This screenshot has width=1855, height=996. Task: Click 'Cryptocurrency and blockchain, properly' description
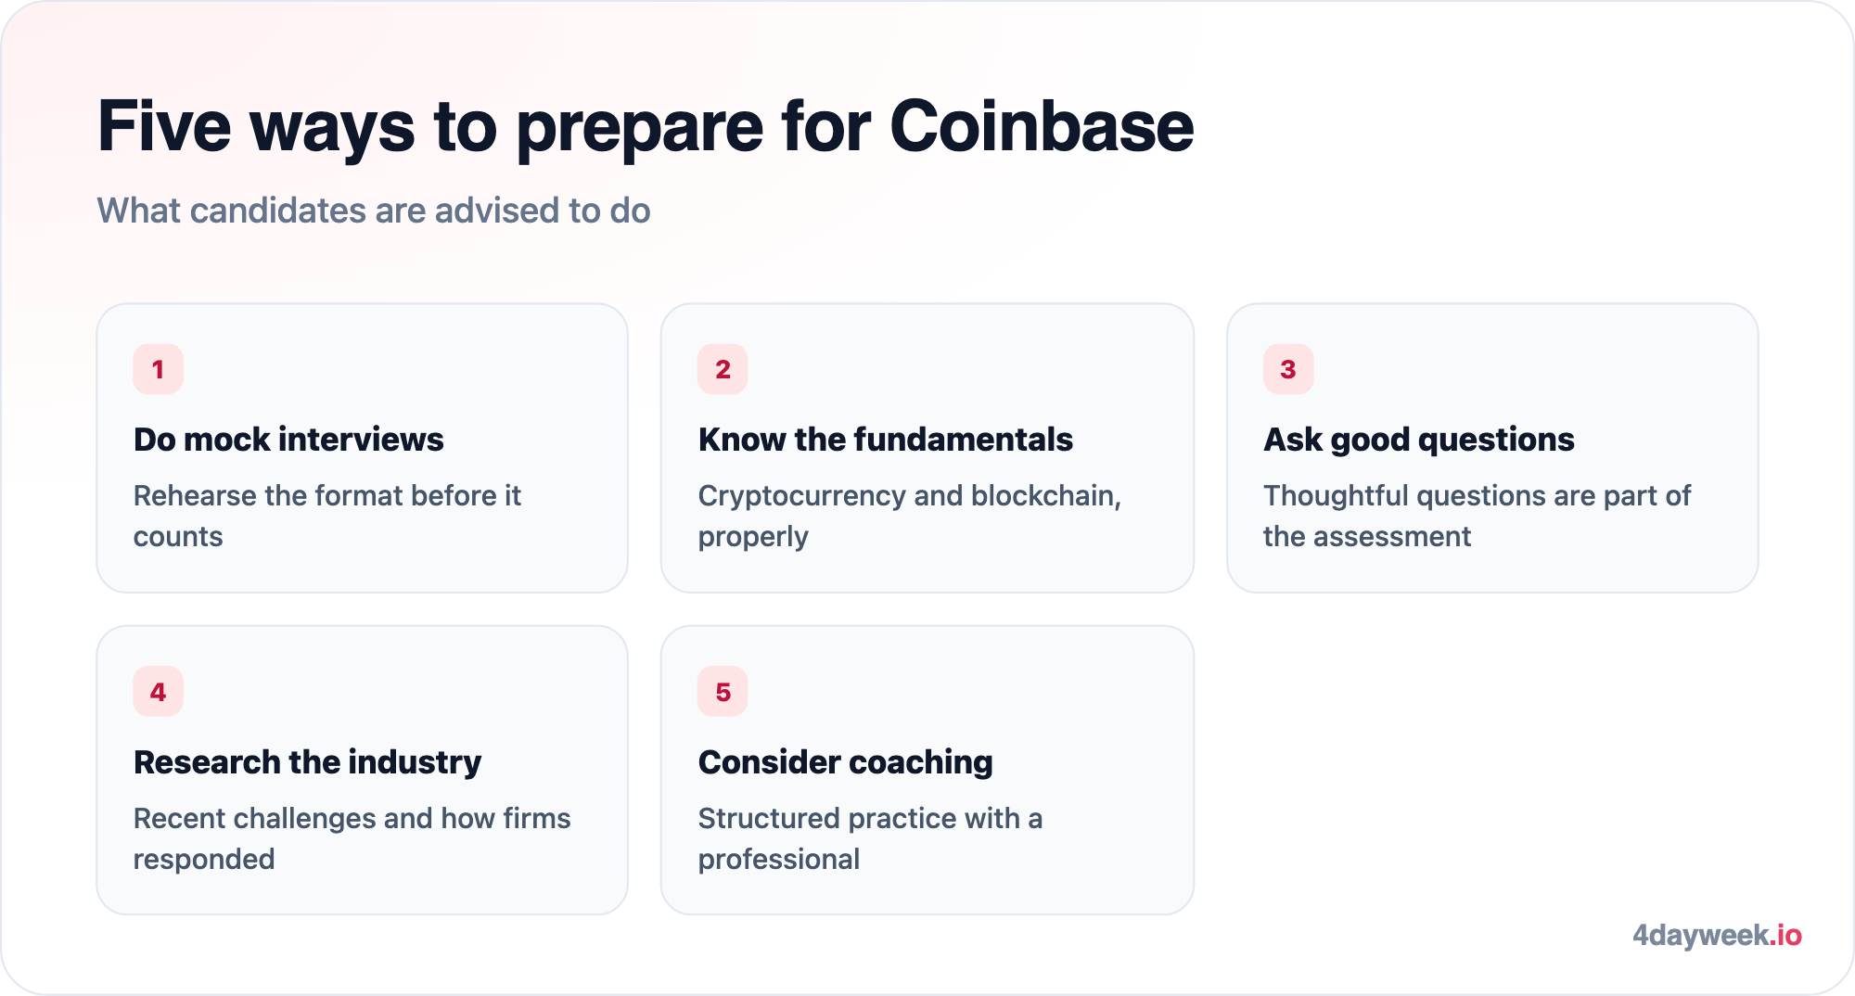point(910,516)
